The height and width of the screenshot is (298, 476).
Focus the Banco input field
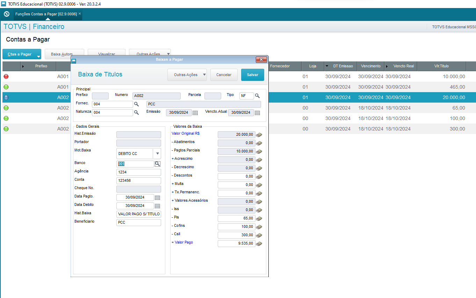135,164
